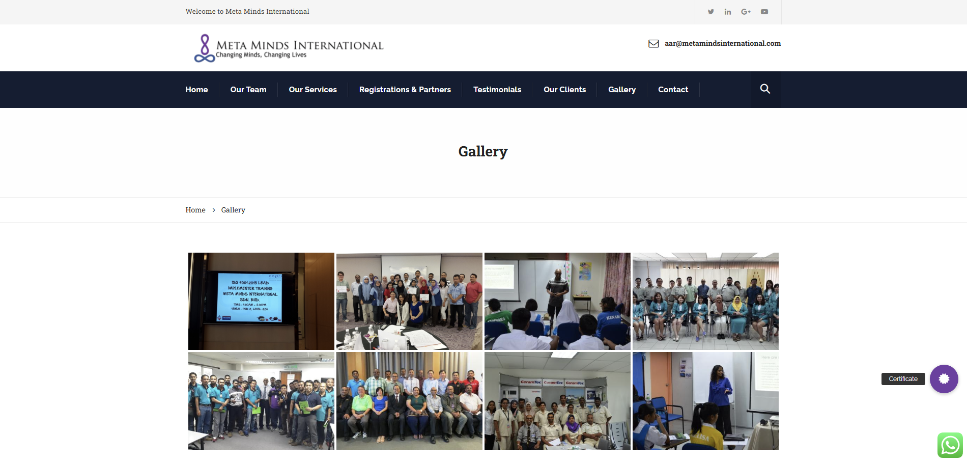Click the Home breadcrumb link

click(195, 210)
